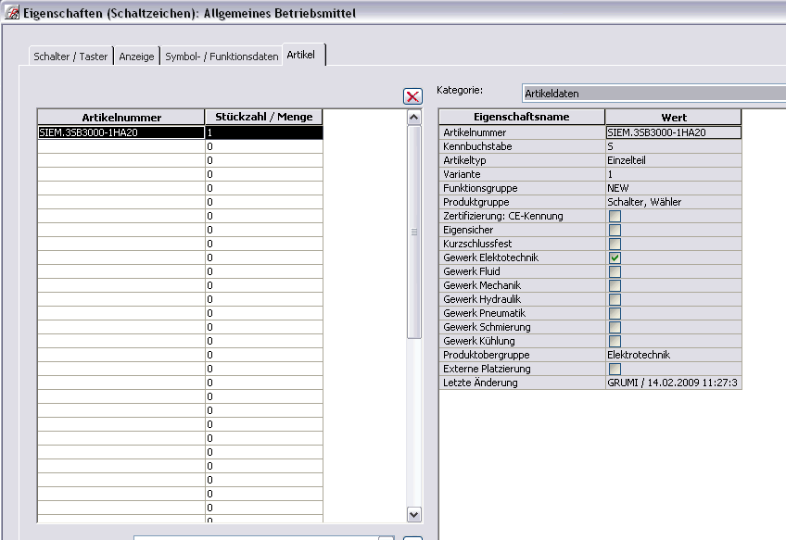This screenshot has width=786, height=540.
Task: Click the Produktgruppe value Schalter, Wähler
Action: point(673,202)
